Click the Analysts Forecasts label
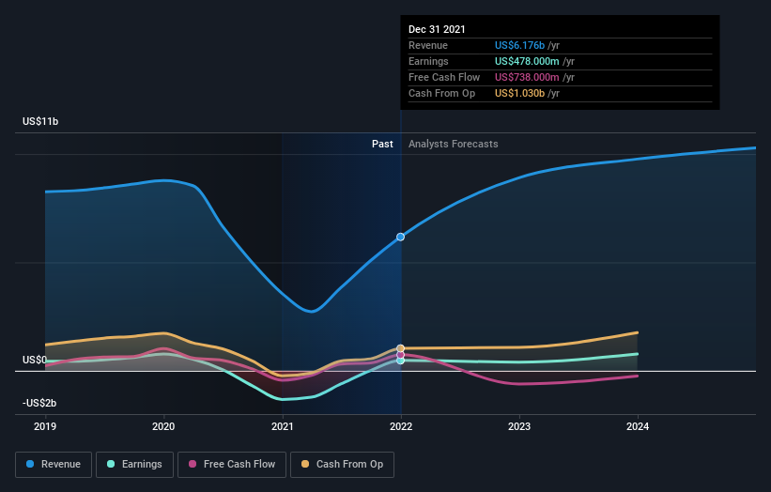The image size is (771, 492). tap(454, 144)
